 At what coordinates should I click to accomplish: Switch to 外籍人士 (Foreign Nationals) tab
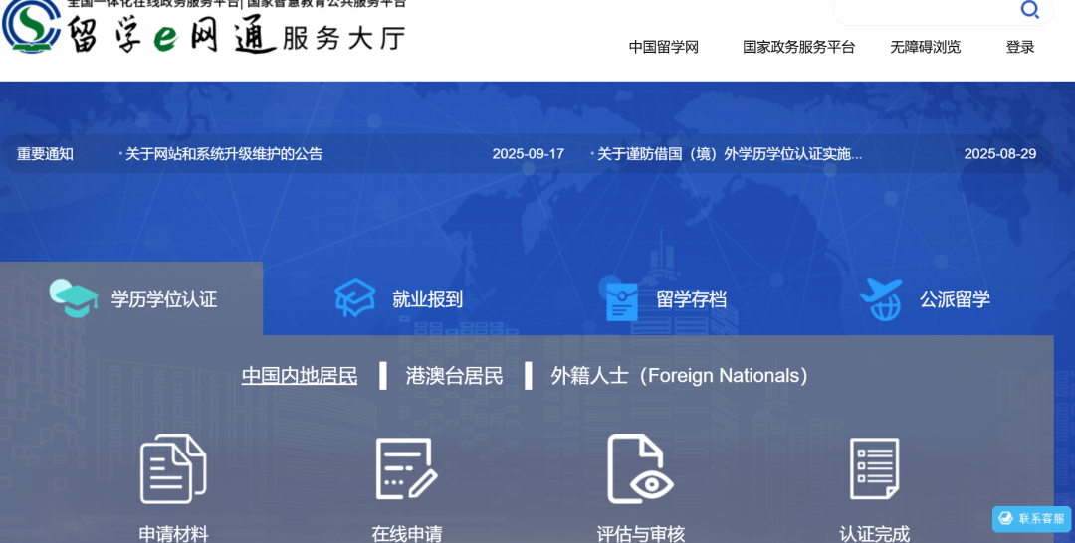point(683,376)
